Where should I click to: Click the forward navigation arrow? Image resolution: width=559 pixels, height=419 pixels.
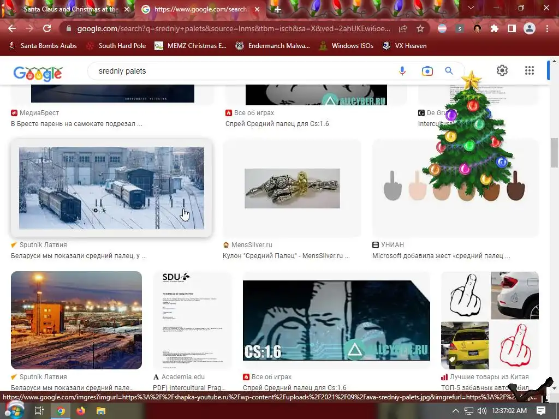[29, 28]
